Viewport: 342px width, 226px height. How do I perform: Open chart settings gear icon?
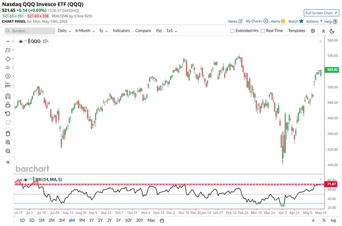point(313,31)
